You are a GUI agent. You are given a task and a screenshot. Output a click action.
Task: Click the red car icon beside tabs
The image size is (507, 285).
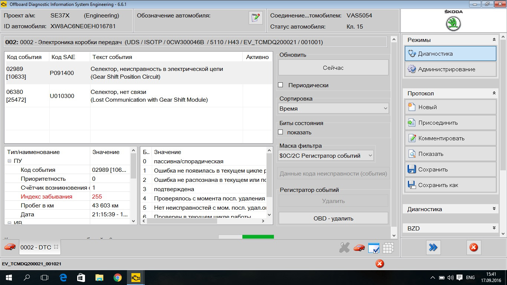click(10, 247)
